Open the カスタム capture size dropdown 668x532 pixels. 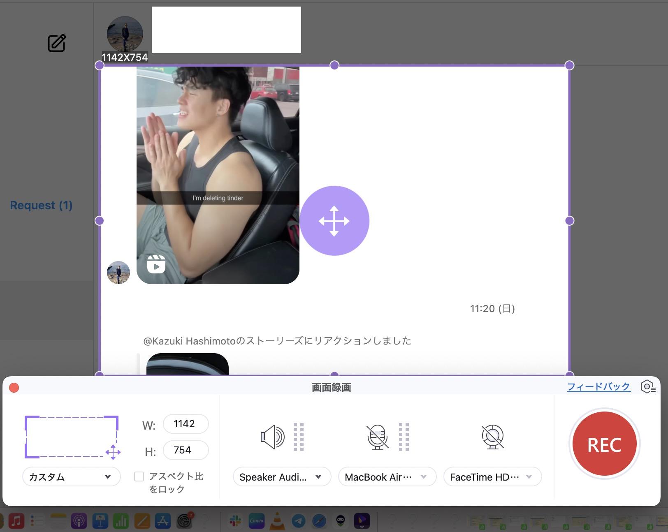pyautogui.click(x=71, y=477)
